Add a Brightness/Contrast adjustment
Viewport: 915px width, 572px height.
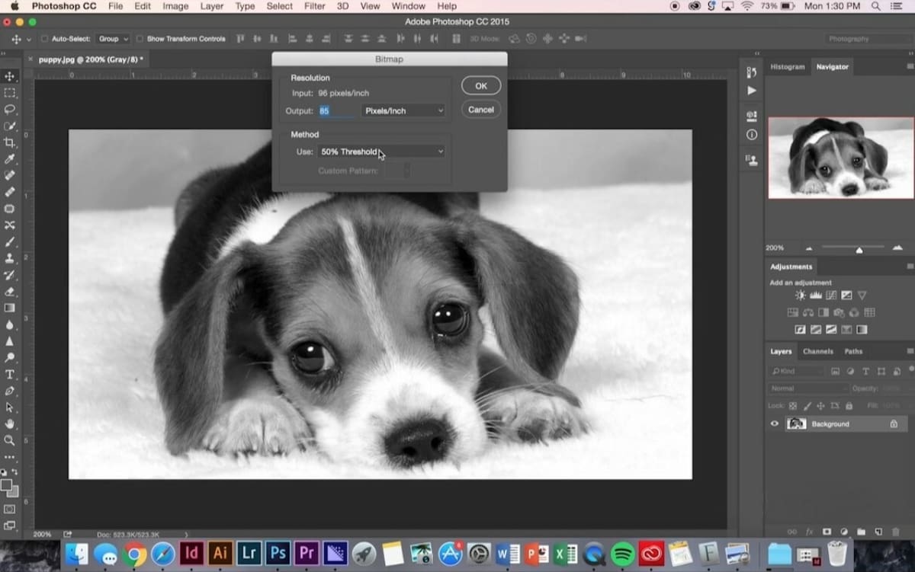click(x=800, y=295)
